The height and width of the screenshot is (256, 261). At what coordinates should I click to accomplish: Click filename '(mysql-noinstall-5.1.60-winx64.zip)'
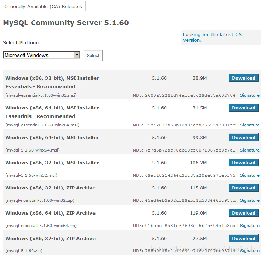41,226
